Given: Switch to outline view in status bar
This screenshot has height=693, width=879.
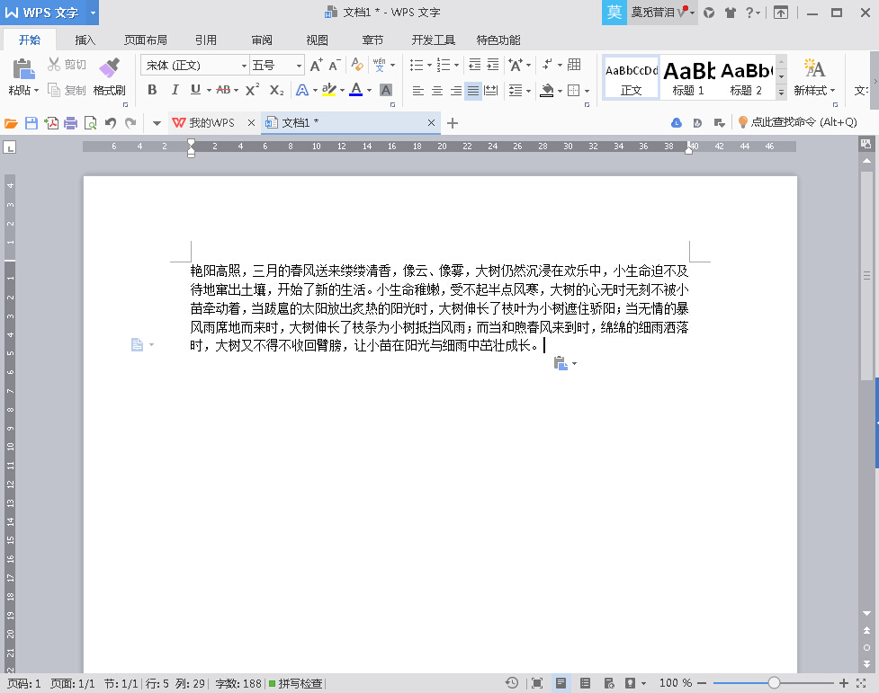Looking at the screenshot, I should (x=586, y=684).
